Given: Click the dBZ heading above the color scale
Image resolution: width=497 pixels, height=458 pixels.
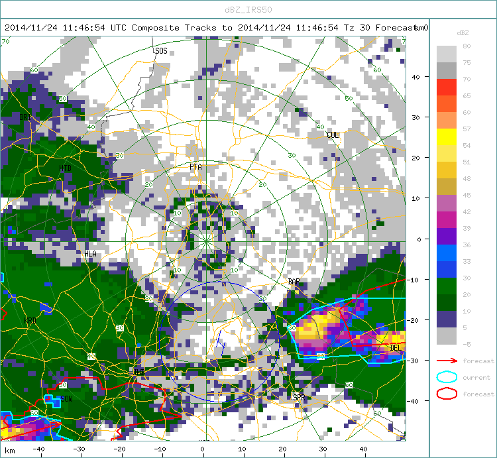Looking at the screenshot, I should pos(463,33).
